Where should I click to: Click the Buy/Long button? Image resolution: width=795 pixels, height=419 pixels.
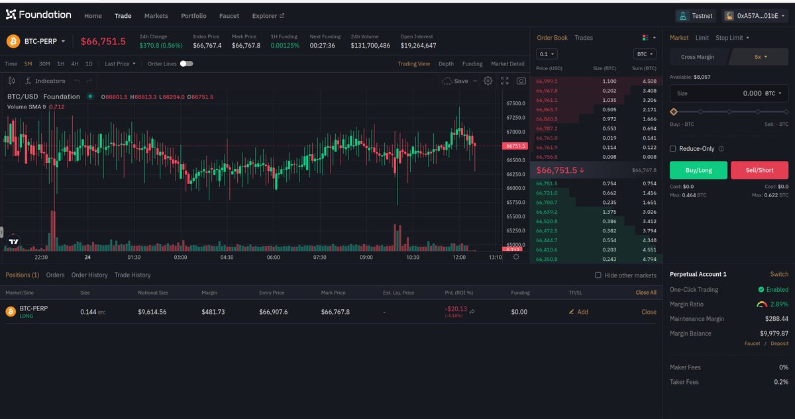tap(698, 170)
